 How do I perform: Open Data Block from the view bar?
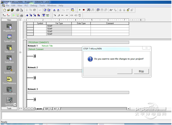9,59
